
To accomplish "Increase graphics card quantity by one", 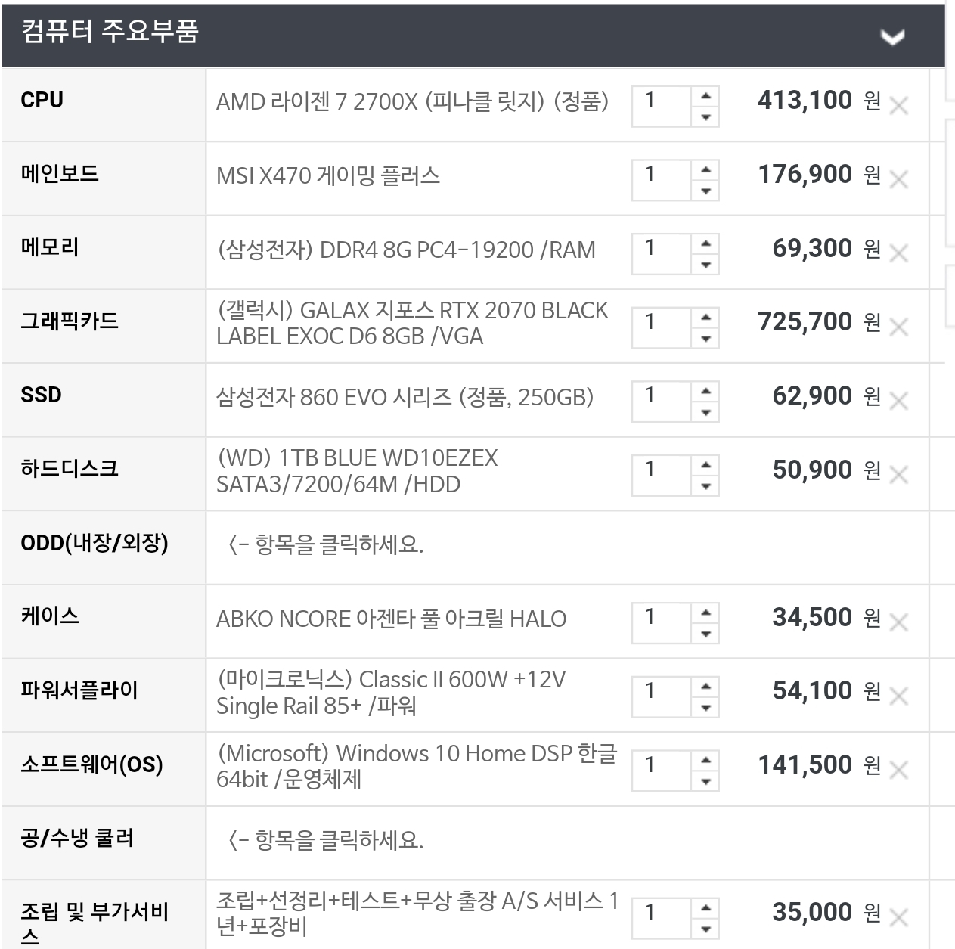I will 705,318.
